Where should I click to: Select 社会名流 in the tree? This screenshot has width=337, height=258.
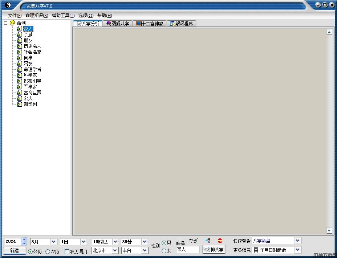32,52
